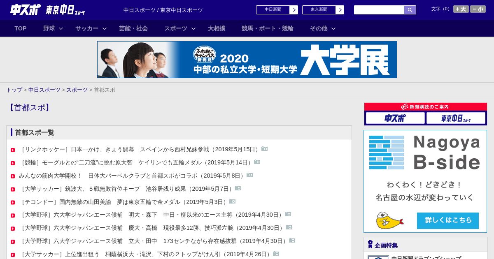Screen dimensions: 494x259
Task: Click 中日スポーツ / 東京中日スポーツ header text
Action: coord(163,10)
